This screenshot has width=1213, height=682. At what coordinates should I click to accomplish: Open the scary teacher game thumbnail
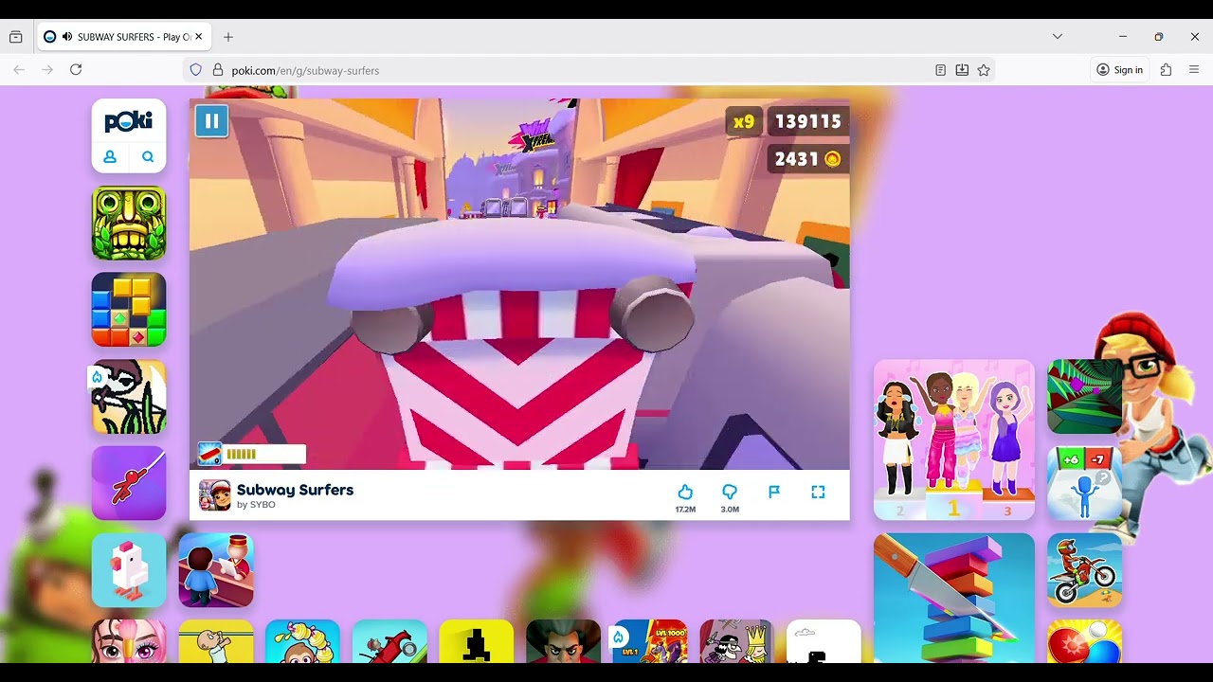(x=563, y=641)
